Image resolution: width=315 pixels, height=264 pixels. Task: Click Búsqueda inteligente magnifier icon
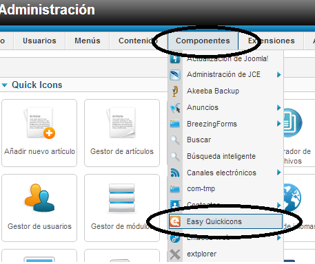tap(175, 157)
